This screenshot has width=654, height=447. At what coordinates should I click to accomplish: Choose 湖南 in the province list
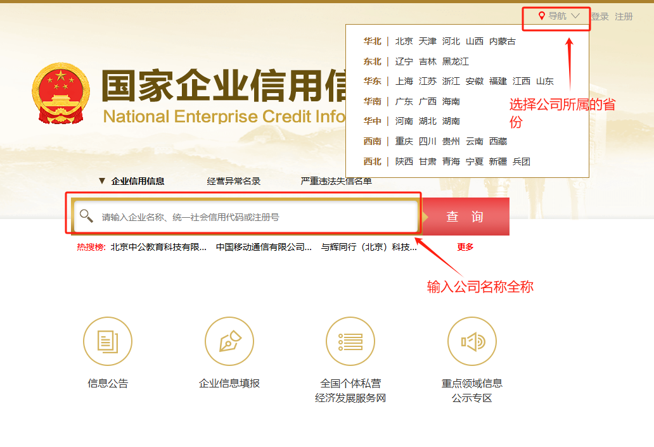coord(451,121)
